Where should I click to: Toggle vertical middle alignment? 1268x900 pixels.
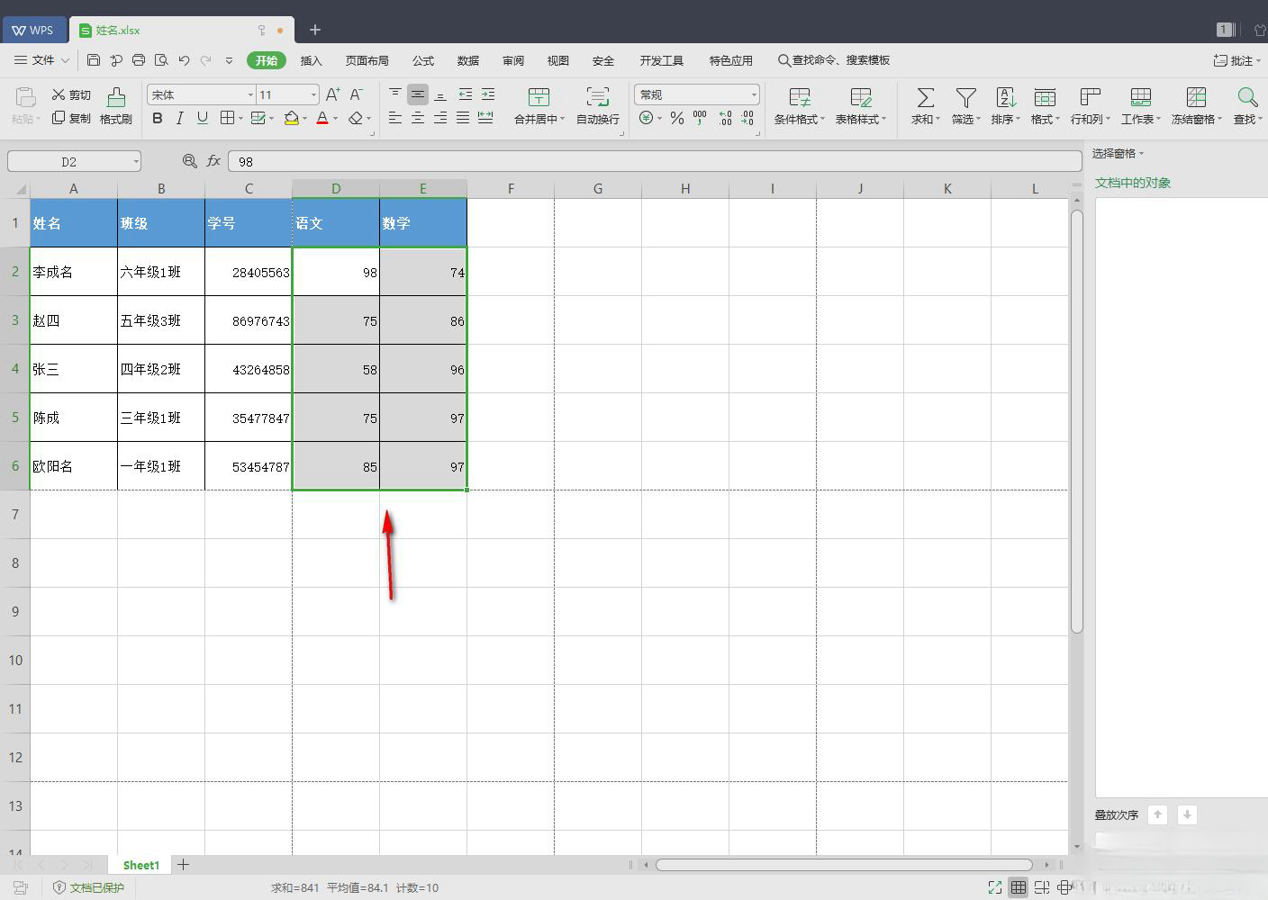418,94
